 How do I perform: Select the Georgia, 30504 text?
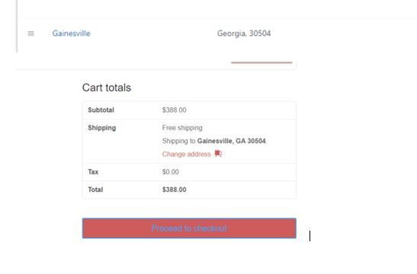(244, 33)
